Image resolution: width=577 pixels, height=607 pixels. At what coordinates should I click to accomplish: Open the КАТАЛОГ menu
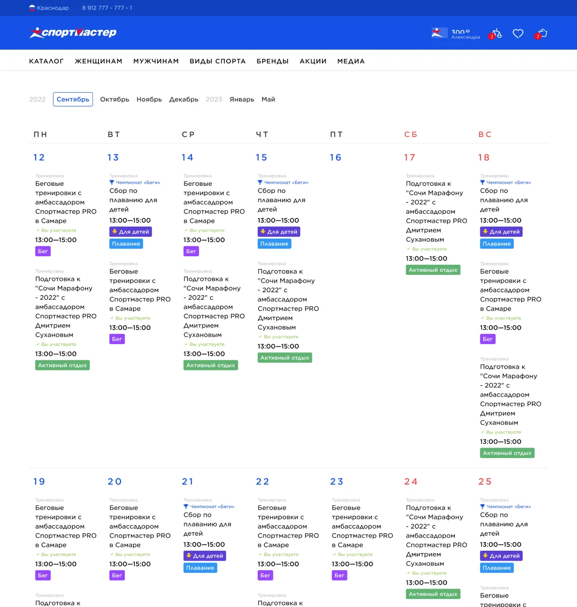tap(46, 61)
